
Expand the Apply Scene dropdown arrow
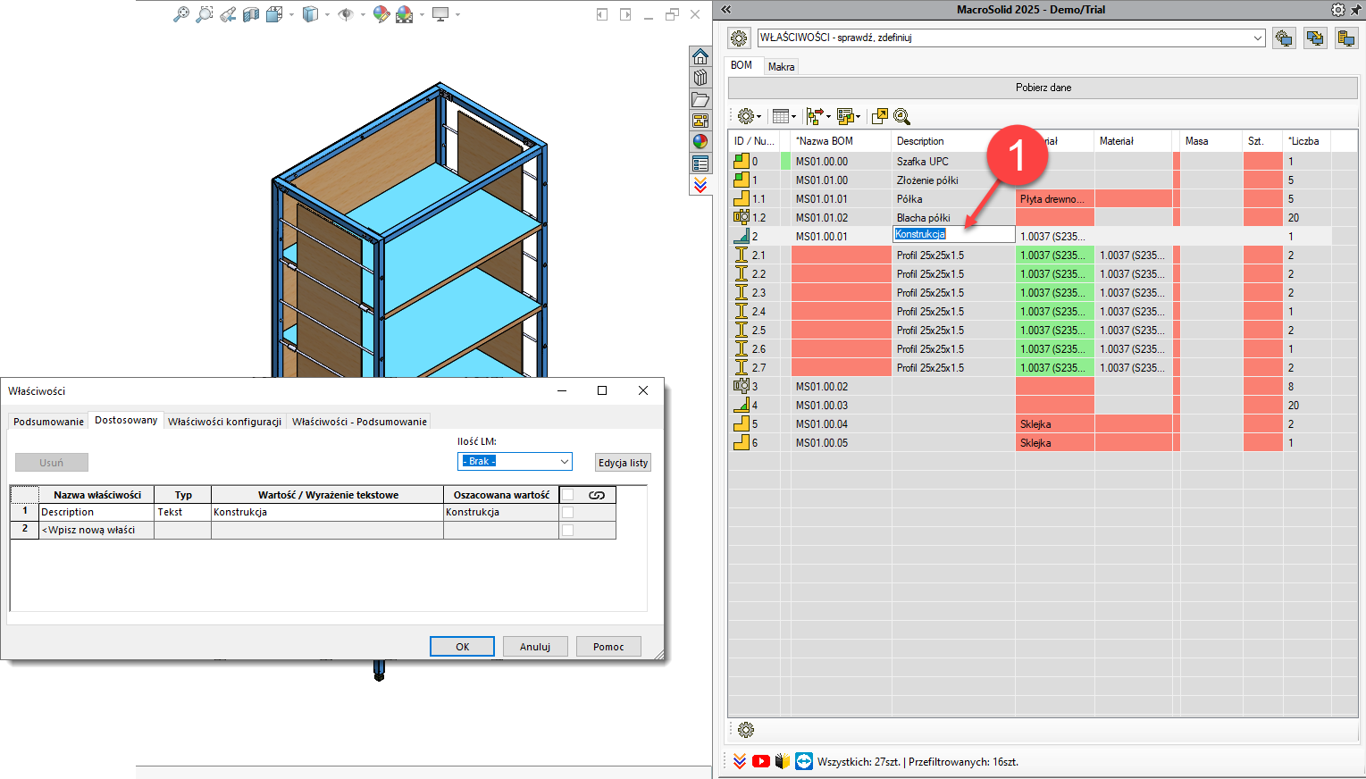[x=422, y=14]
